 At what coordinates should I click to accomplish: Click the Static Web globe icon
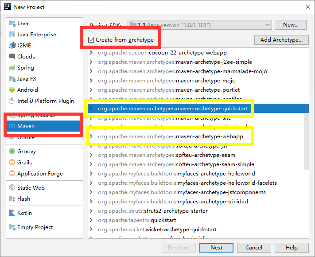(12, 187)
